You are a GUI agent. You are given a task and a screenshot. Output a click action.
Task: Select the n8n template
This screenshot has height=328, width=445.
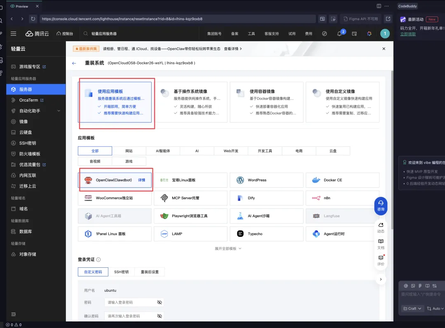(x=342, y=198)
